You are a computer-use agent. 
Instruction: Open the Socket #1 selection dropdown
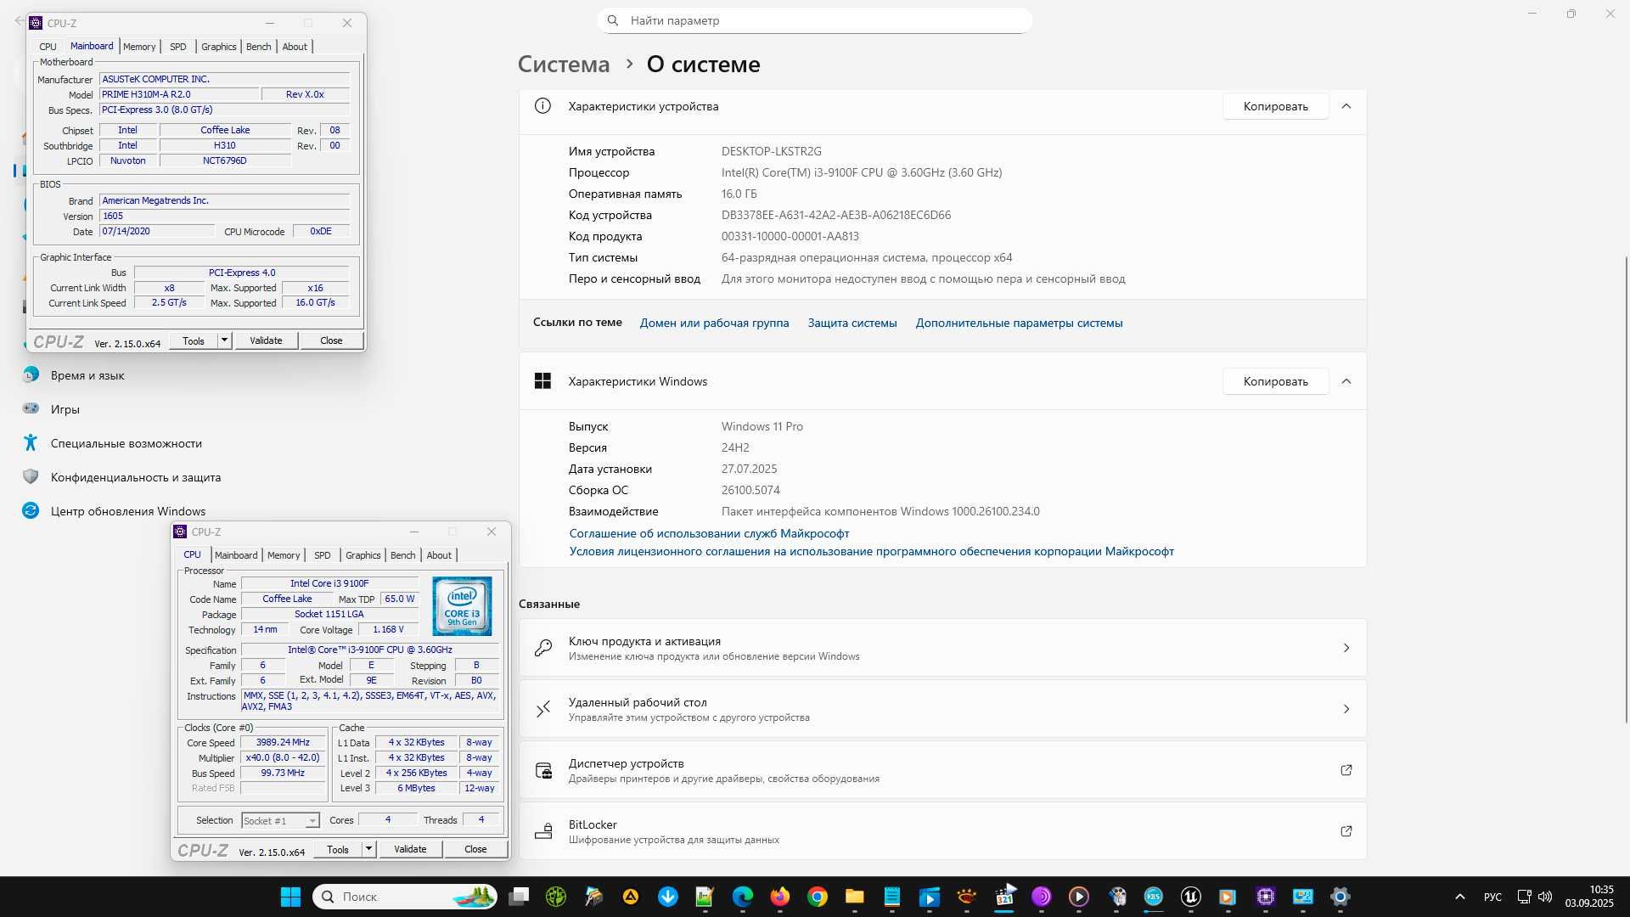tap(280, 820)
